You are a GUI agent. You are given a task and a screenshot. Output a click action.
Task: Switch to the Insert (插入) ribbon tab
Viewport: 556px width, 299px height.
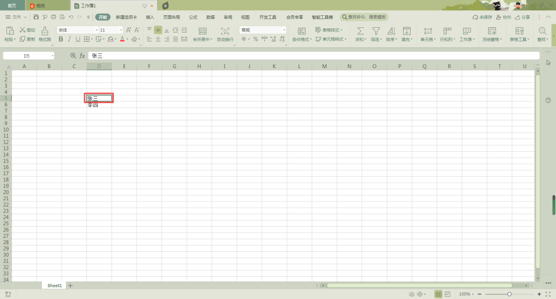pos(150,17)
